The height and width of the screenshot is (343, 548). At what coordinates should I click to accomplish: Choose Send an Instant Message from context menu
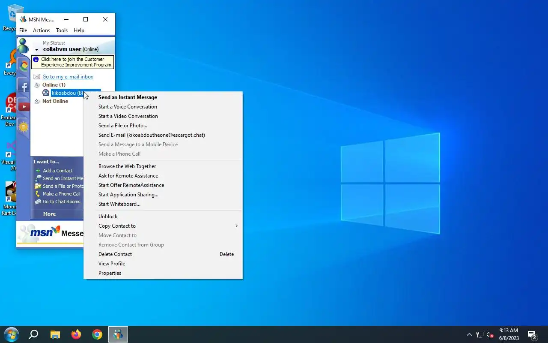pyautogui.click(x=163, y=97)
